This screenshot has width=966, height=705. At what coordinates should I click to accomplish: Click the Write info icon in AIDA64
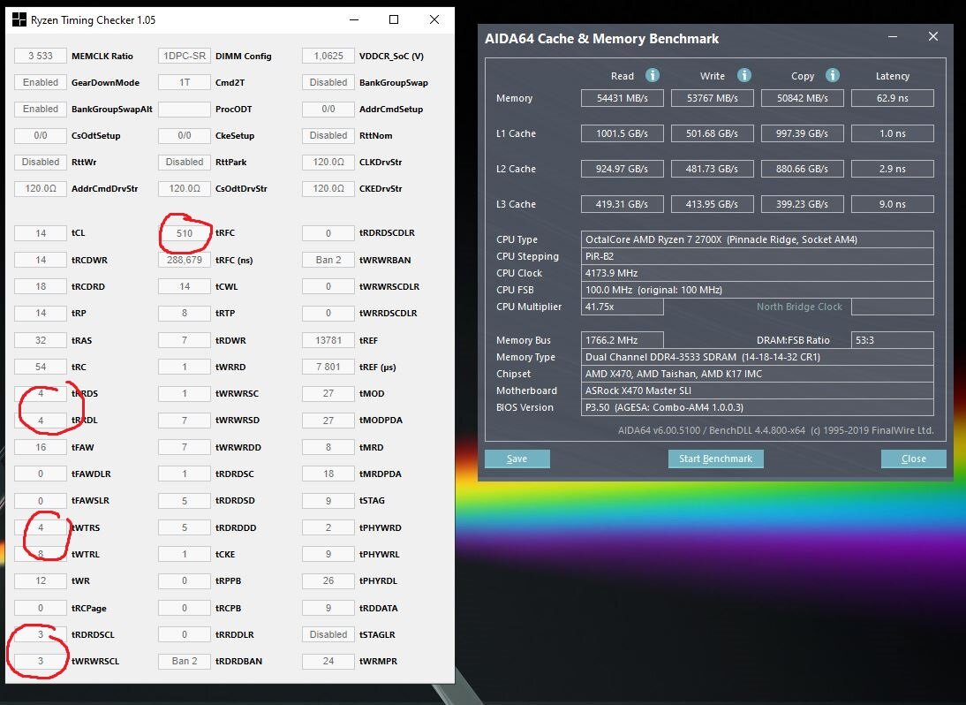click(x=744, y=75)
